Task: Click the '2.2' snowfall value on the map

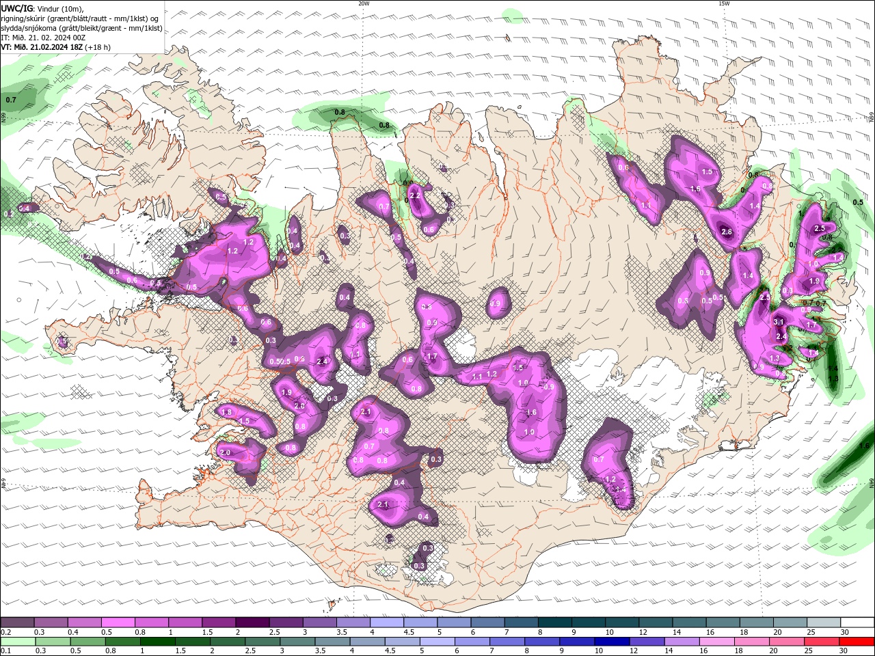Action: click(414, 195)
